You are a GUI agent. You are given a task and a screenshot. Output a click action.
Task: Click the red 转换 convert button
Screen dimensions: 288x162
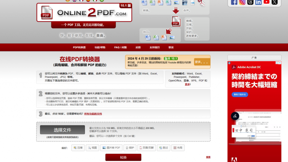[123, 158]
